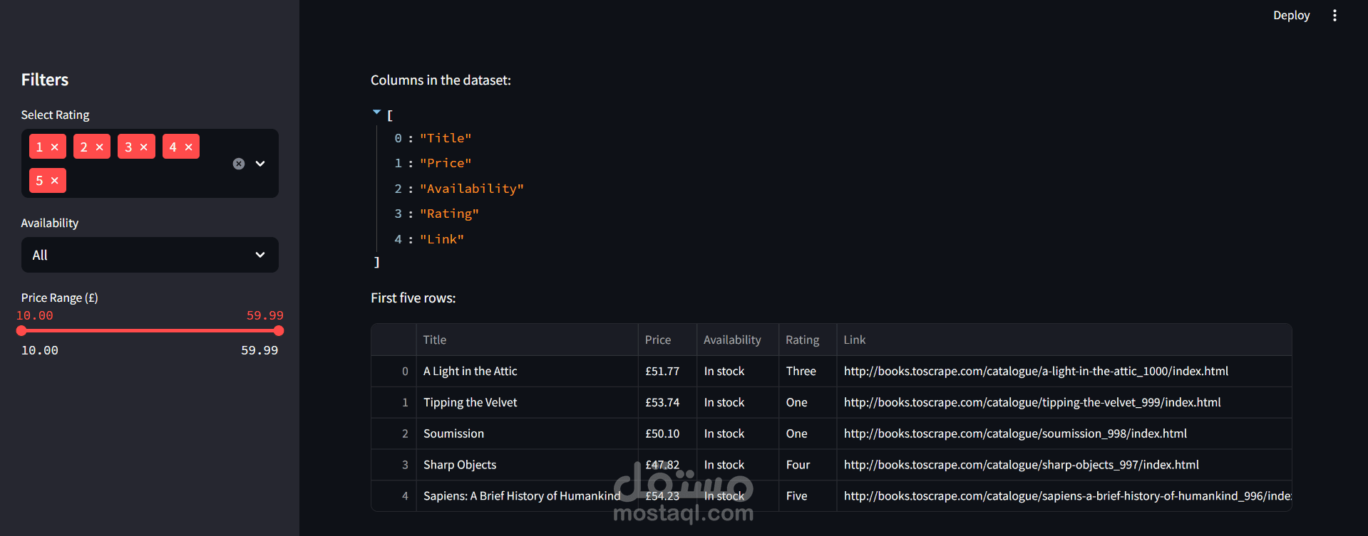Screen dimensions: 1368x536
Task: Click the "Link" JSON value
Action: click(x=442, y=239)
